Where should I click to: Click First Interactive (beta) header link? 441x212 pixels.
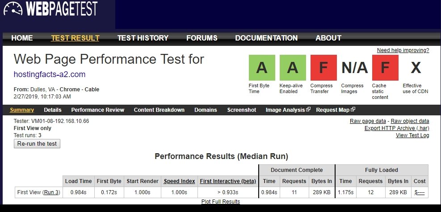point(228,181)
